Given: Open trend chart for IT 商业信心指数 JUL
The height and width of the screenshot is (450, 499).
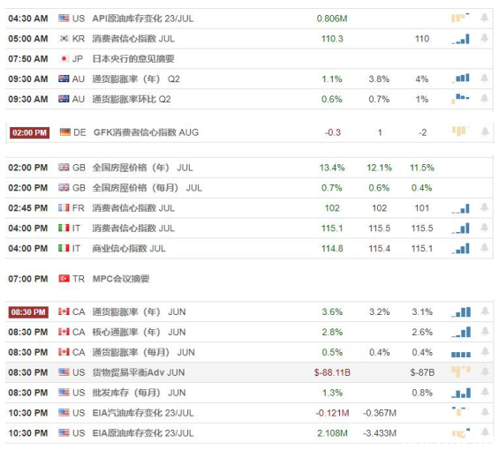Looking at the screenshot, I should coord(460,248).
